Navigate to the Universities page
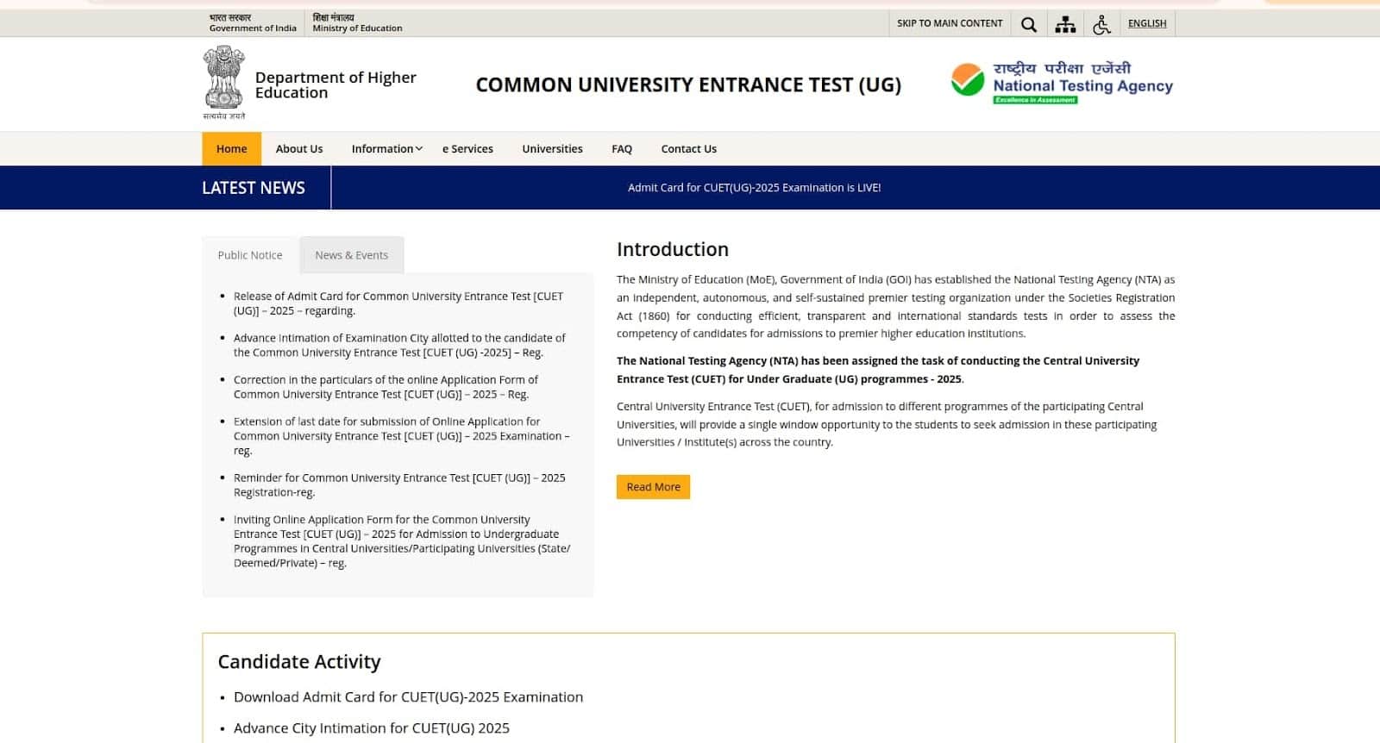 (x=552, y=149)
